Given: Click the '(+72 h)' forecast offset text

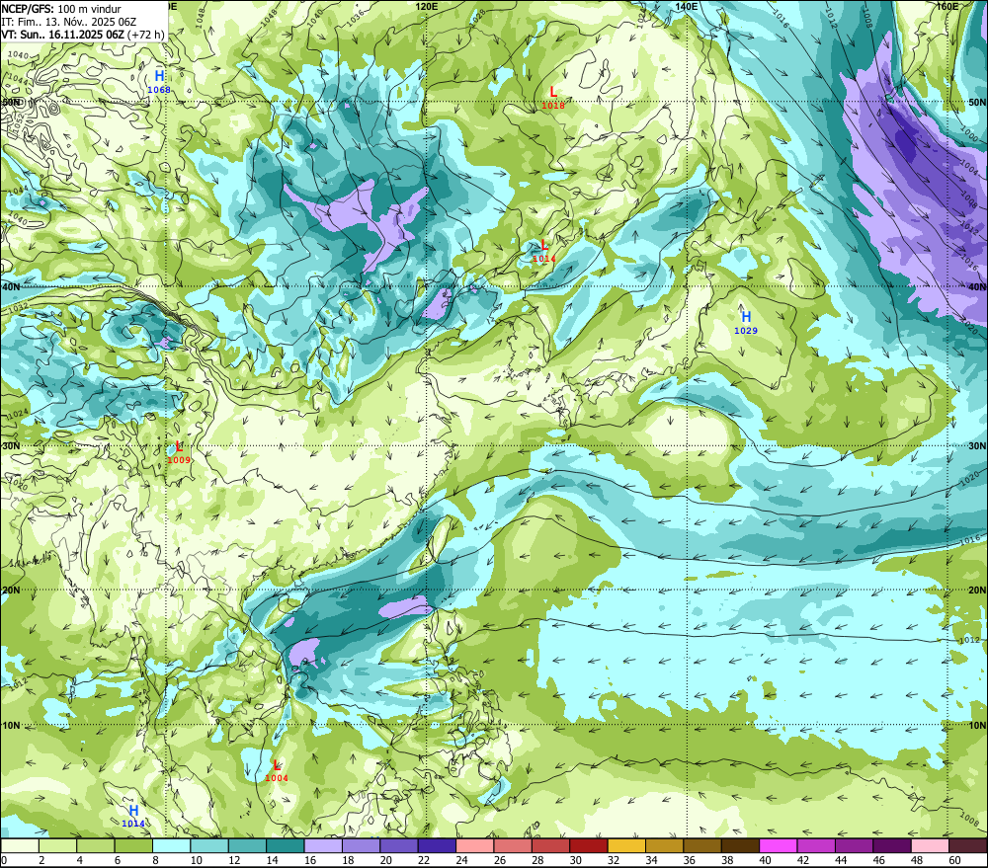Looking at the screenshot, I should click(x=145, y=35).
